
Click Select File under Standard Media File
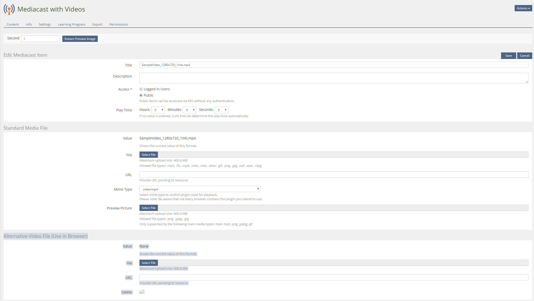(149, 155)
